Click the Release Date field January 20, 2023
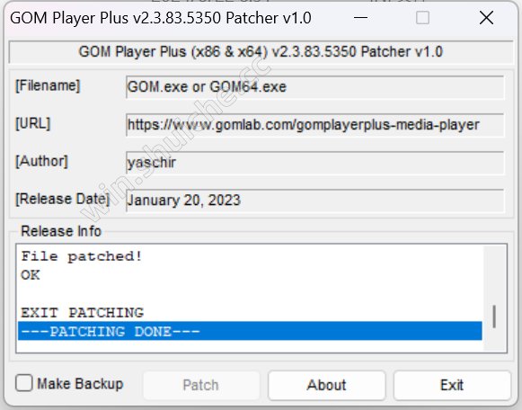Viewport: 522px width, 410px height. coord(315,201)
